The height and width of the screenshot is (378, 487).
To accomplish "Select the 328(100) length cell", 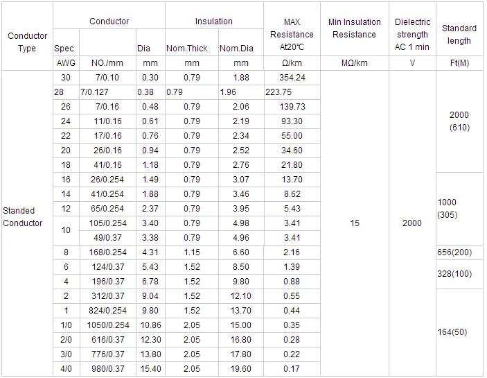I will coord(459,274).
